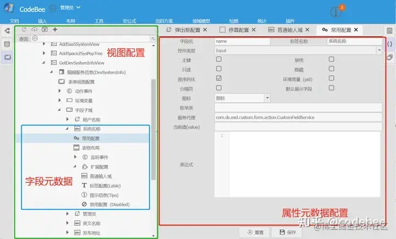Open the 管理员 user dropdown in header
Image resolution: width=396 pixels, height=239 pixels.
click(70, 8)
